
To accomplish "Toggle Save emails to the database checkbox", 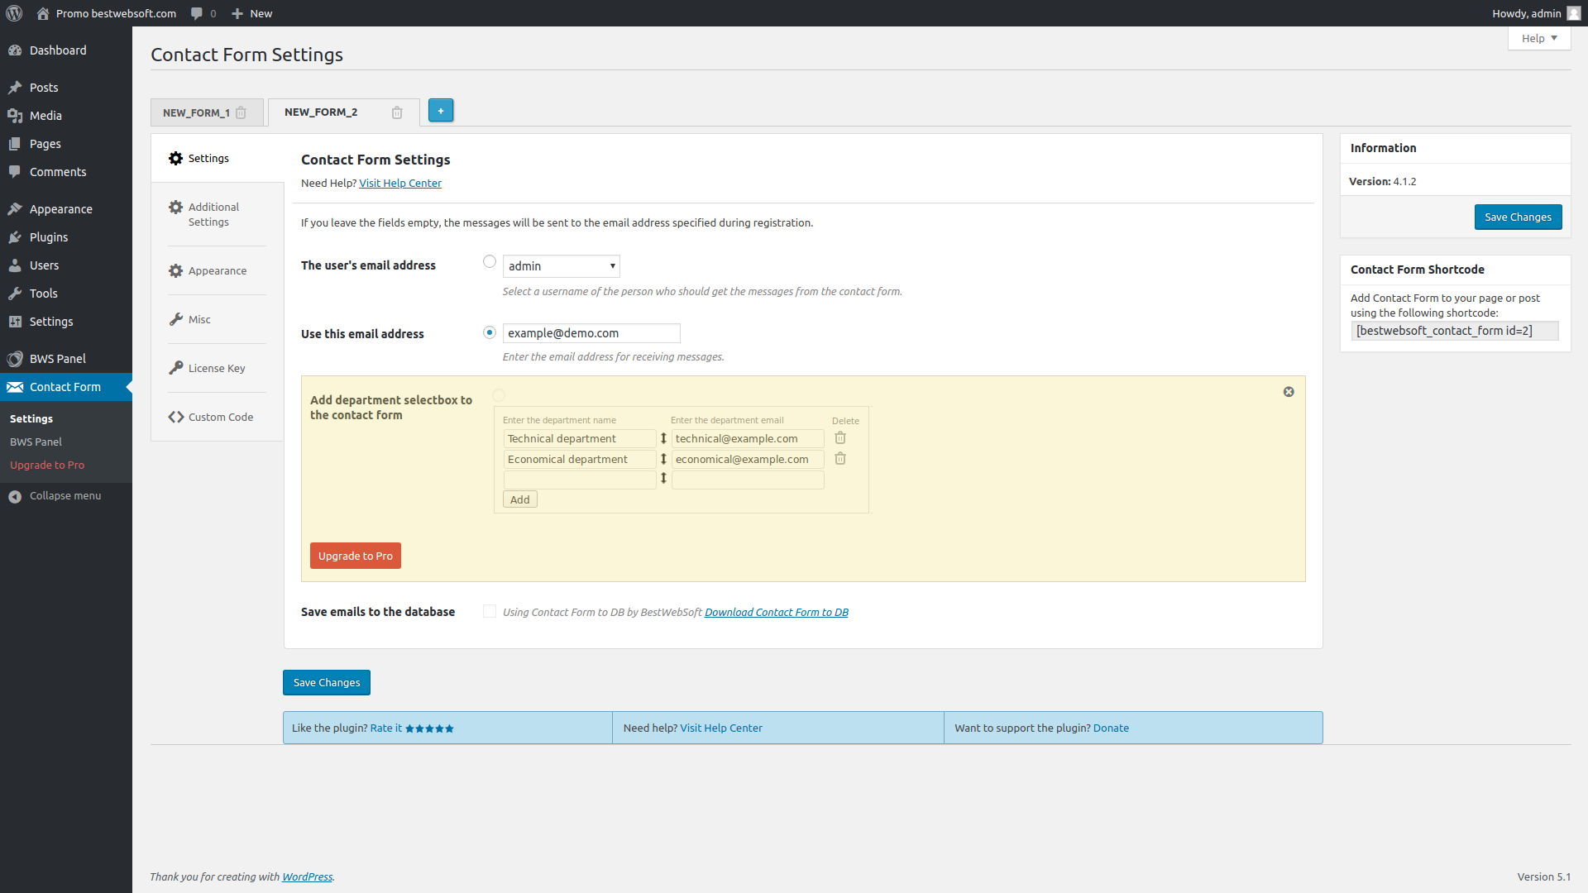I will pos(490,611).
